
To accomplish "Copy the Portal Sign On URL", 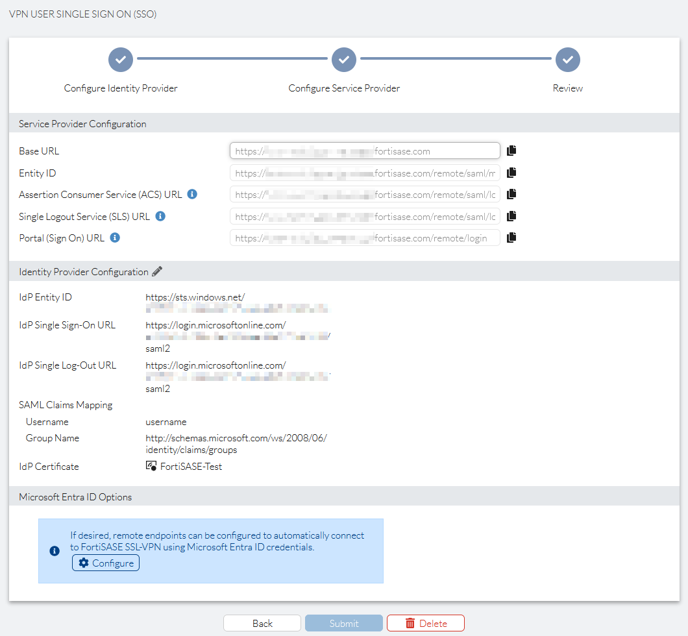I will [x=511, y=237].
